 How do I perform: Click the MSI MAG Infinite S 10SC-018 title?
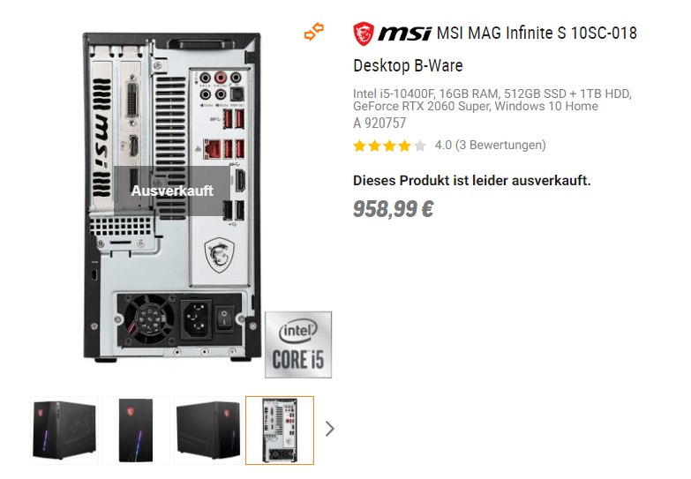[x=537, y=33]
